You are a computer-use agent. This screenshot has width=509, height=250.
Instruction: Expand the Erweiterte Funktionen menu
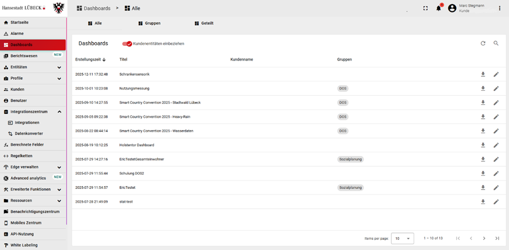coord(59,189)
